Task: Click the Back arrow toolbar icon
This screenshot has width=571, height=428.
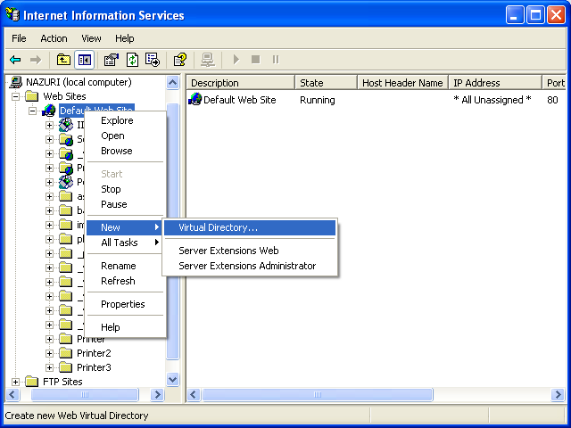Action: point(16,60)
